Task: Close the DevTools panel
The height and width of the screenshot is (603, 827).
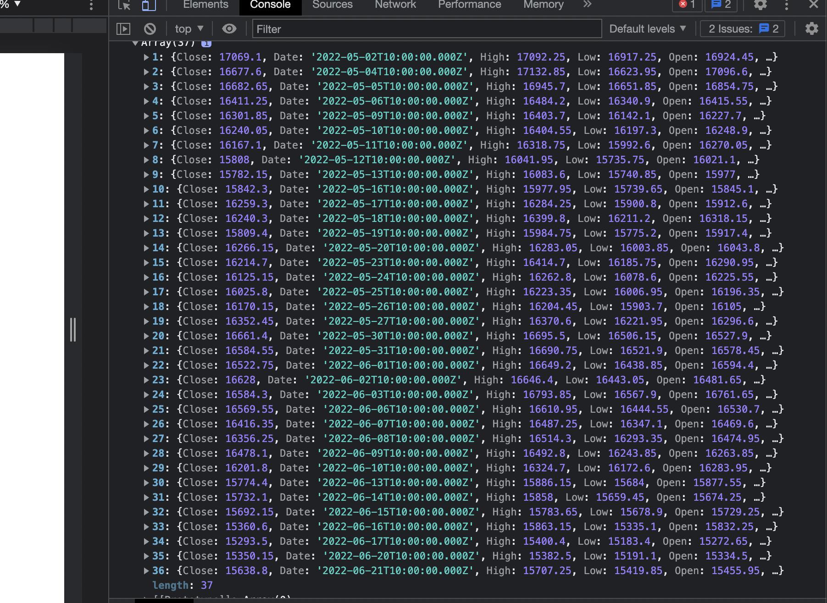Action: click(814, 5)
